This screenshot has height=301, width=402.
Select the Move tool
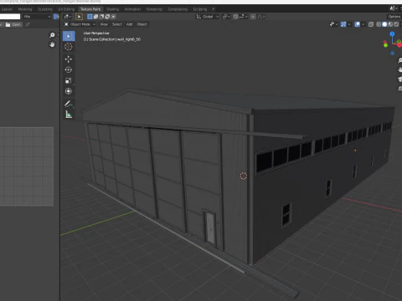coord(69,59)
